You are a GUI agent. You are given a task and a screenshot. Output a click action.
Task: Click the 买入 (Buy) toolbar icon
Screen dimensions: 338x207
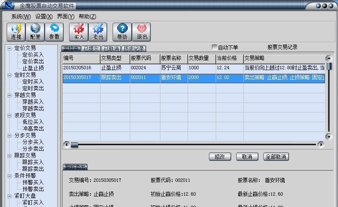[79, 31]
